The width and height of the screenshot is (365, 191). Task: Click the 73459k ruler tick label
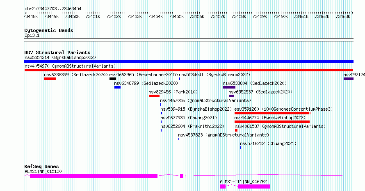click(260, 16)
